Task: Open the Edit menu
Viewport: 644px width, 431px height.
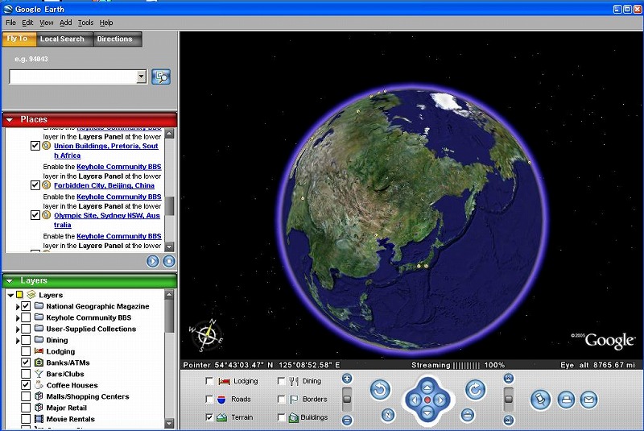Action: (27, 23)
